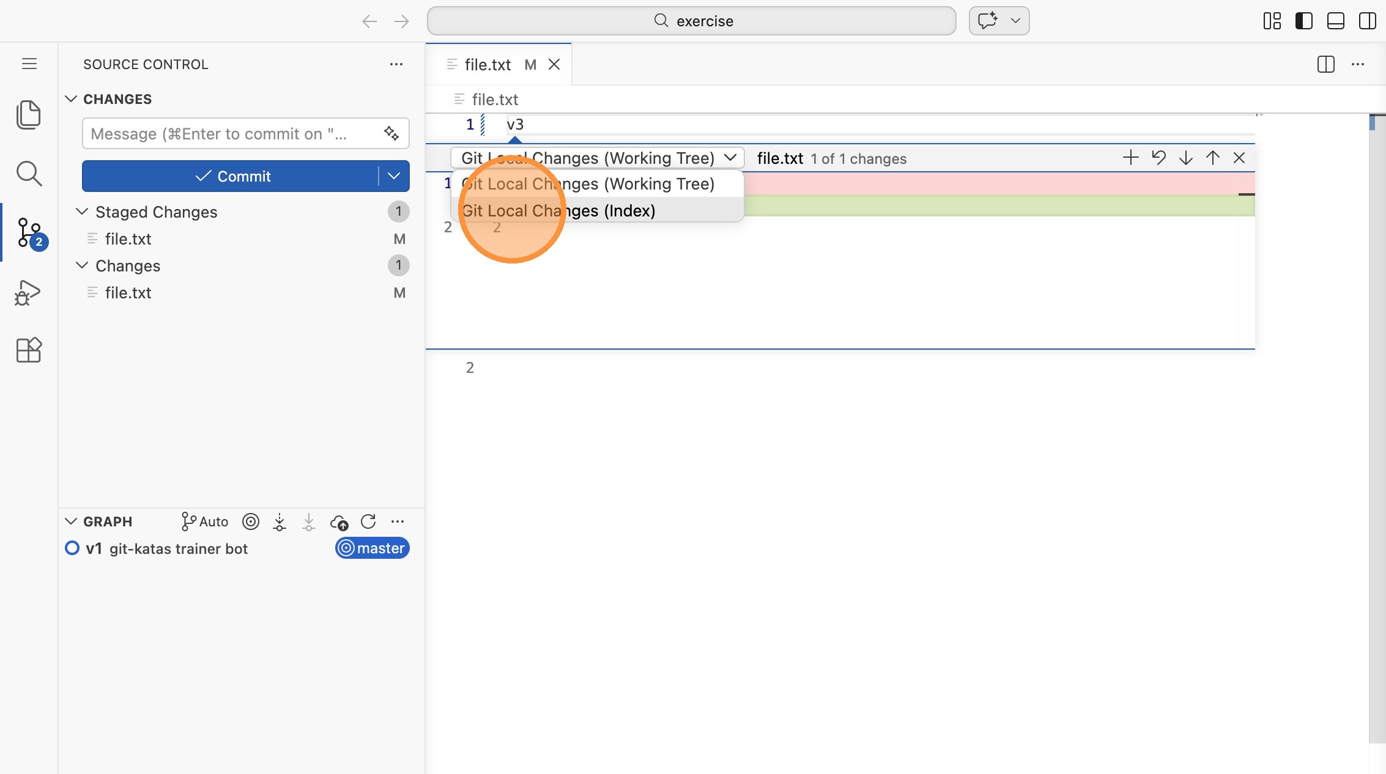
Task: Toggle the primary side bar
Action: tap(1303, 21)
